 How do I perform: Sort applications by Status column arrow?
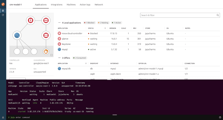105,28
